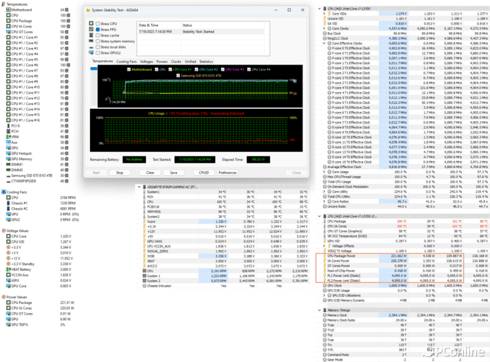Click the Chassis Intrusion sensor icon
The height and width of the screenshot is (362, 490).
pos(145,286)
